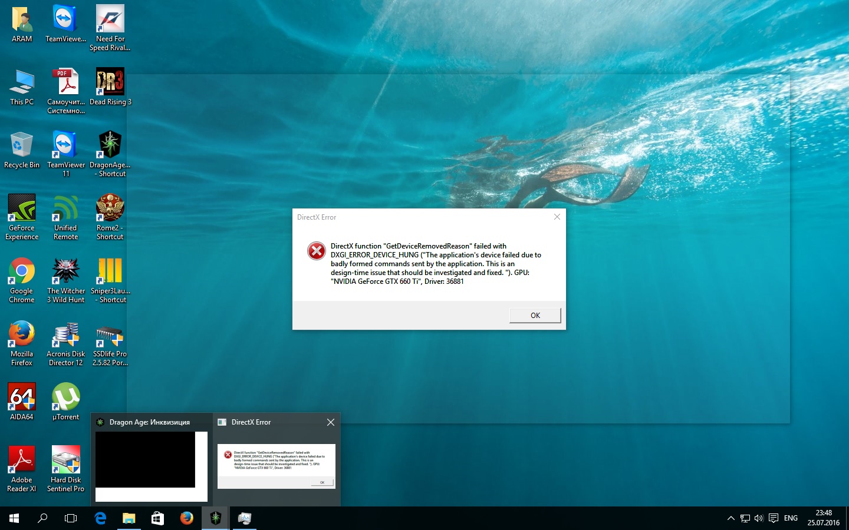Select the Rome2 shortcut icon
849x530 pixels.
[110, 217]
